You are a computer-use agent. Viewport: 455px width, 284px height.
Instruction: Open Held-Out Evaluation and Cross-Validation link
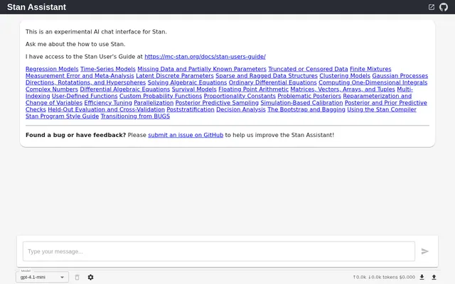click(106, 109)
